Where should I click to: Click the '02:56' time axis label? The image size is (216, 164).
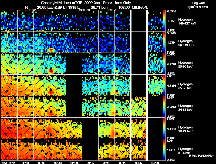(74, 163)
